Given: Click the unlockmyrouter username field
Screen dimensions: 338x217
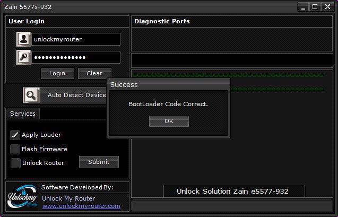Looking at the screenshot, I should (76, 39).
